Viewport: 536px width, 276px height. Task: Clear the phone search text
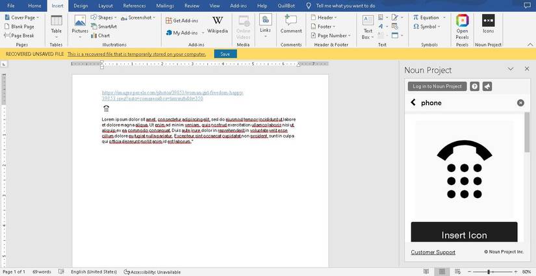click(x=520, y=103)
